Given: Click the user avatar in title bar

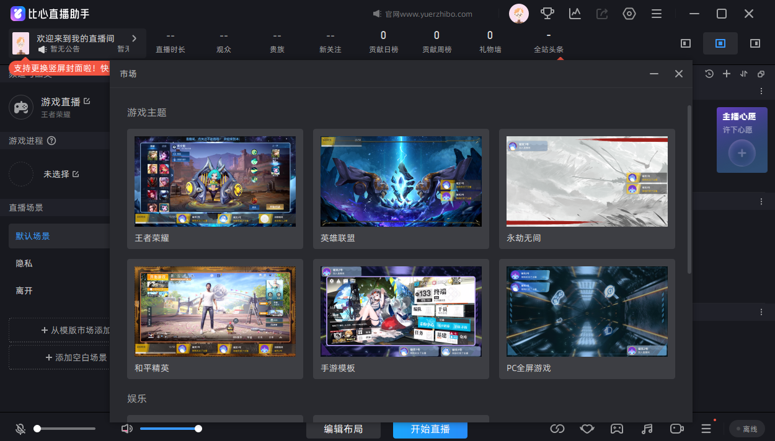Looking at the screenshot, I should click(x=519, y=14).
